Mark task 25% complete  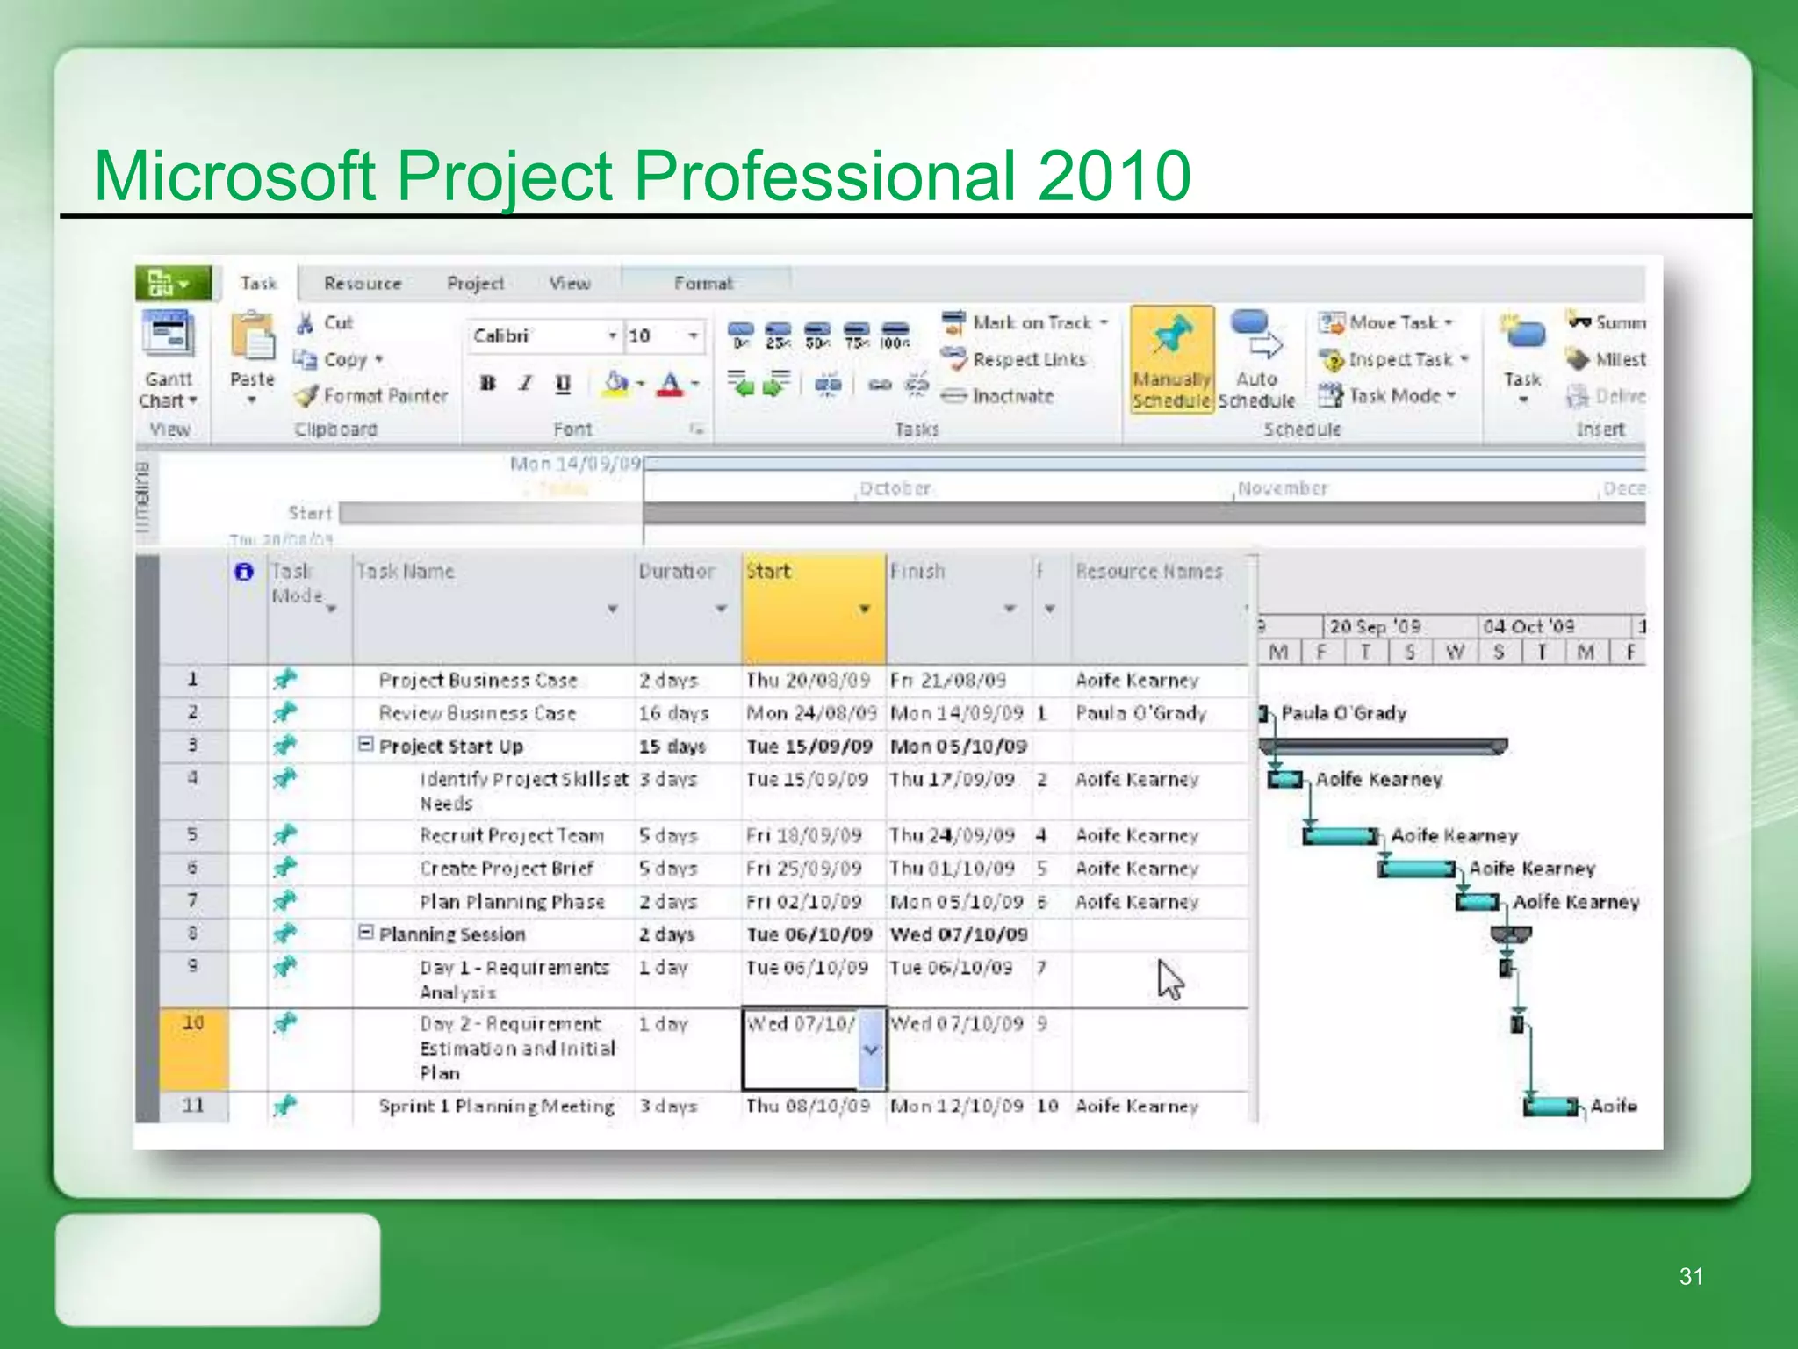tap(778, 335)
